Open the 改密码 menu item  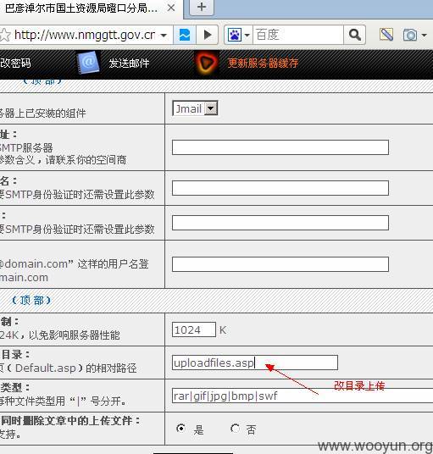(x=15, y=63)
